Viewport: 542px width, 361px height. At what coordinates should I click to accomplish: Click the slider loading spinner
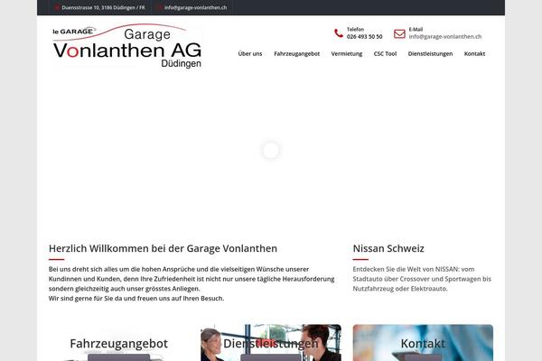point(271,151)
